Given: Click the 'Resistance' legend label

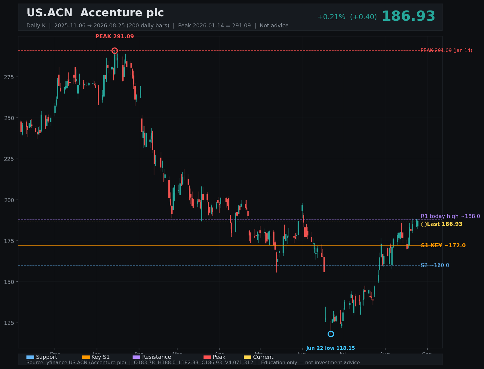Looking at the screenshot, I should (x=156, y=357).
